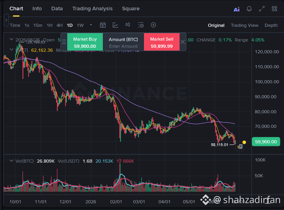Viewport: 284px width, 210px height.
Task: Select the 1W interval
Action: 80,25
